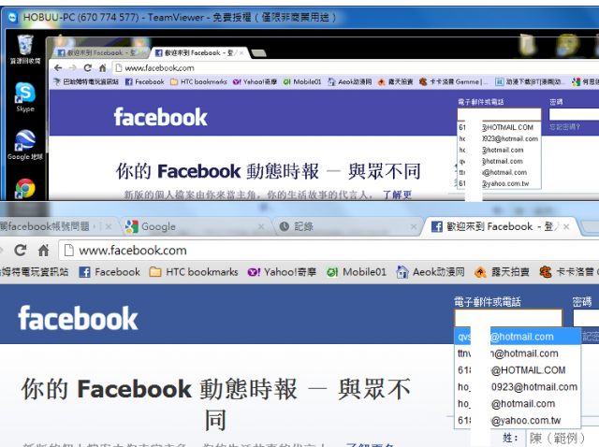
Task: Close the 記錄 tab in lower Chrome
Action: (x=414, y=226)
